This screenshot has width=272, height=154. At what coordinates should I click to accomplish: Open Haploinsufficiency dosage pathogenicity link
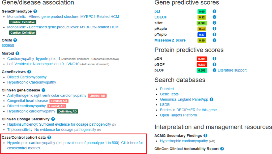59,124
